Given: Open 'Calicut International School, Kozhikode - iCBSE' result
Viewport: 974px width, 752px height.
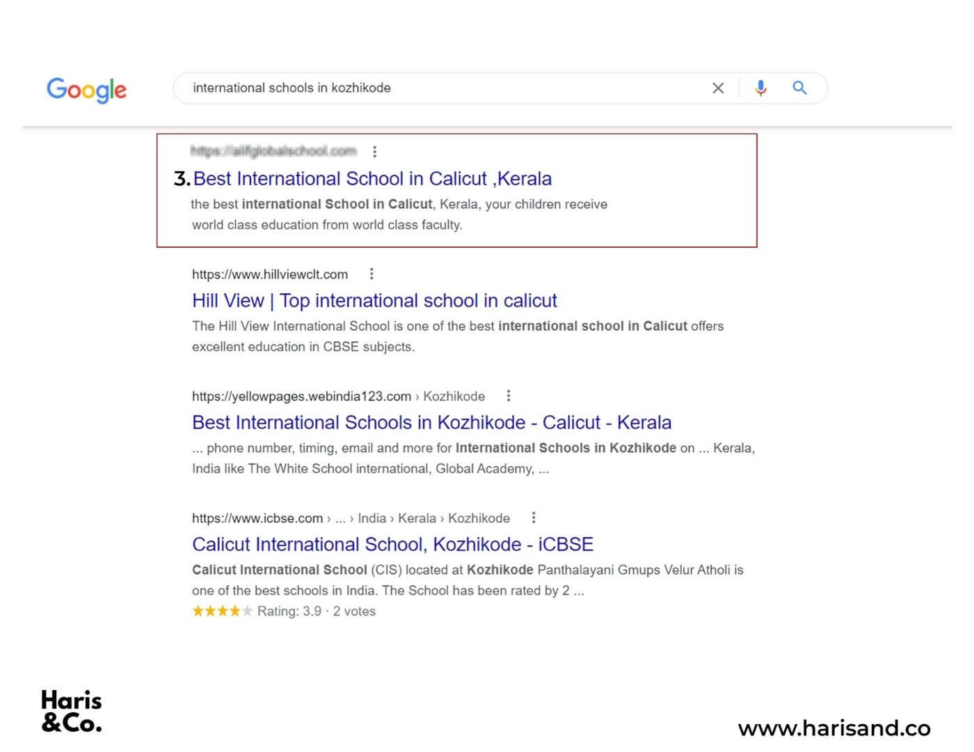Looking at the screenshot, I should 392,545.
